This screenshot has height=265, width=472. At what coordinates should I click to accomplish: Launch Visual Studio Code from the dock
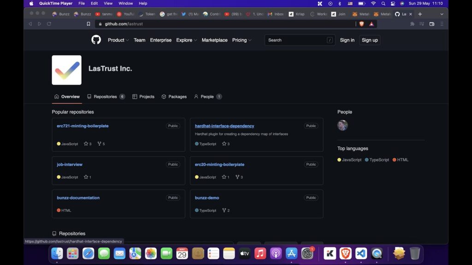361,253
